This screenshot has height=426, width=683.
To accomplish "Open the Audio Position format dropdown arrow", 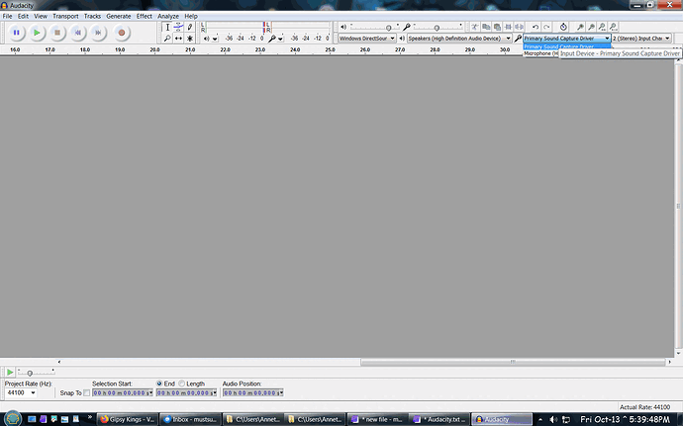I will tap(281, 393).
